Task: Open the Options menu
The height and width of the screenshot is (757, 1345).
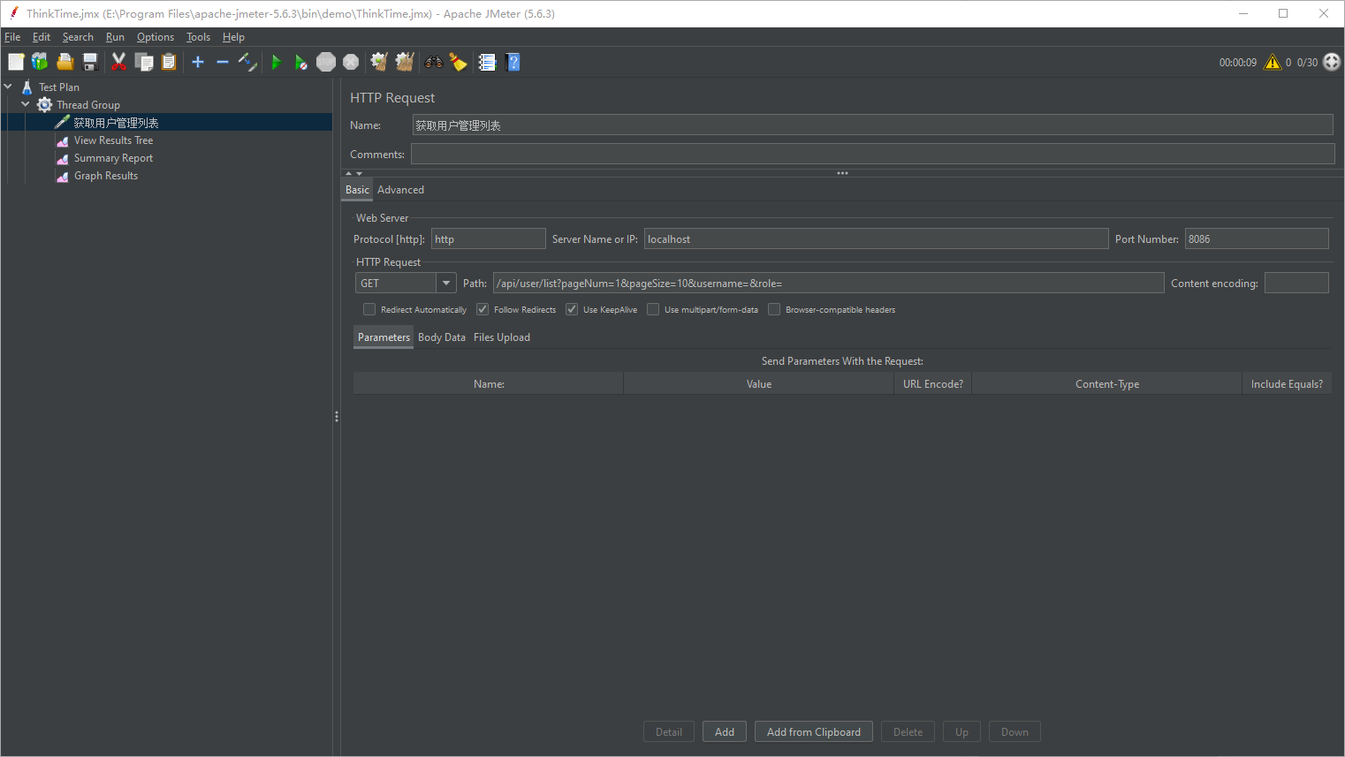Action: coord(156,37)
